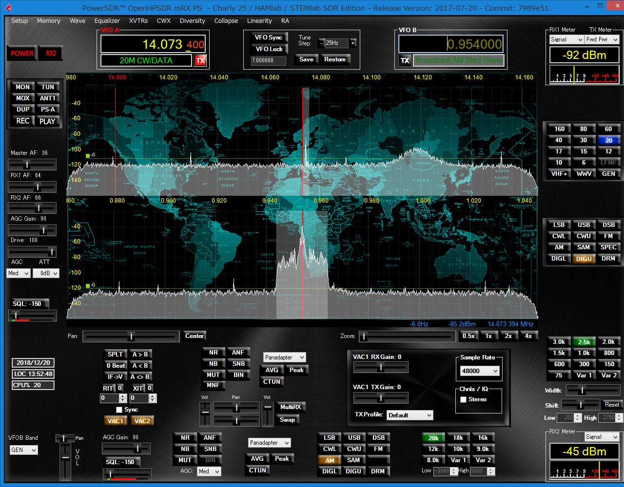
Task: Click the Reset shift button
Action: click(612, 405)
